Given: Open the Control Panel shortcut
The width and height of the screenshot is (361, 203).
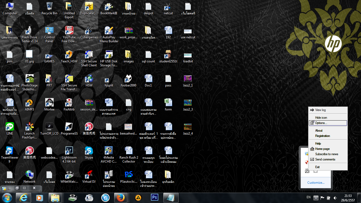Looking at the screenshot, I should [x=49, y=34].
